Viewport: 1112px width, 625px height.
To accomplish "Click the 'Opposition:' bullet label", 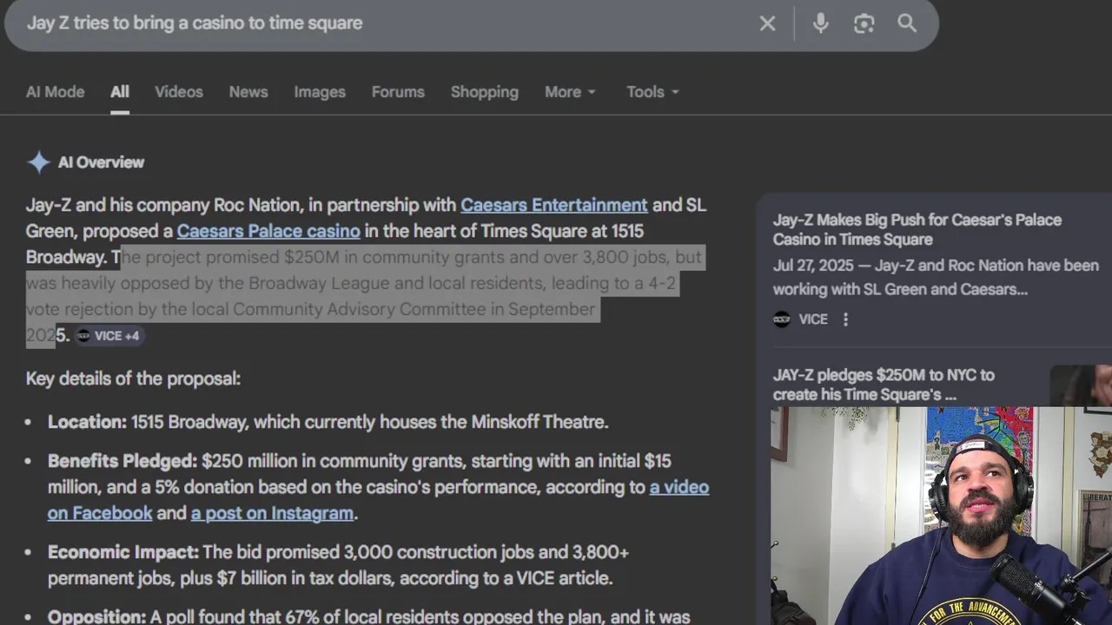I will point(96,617).
